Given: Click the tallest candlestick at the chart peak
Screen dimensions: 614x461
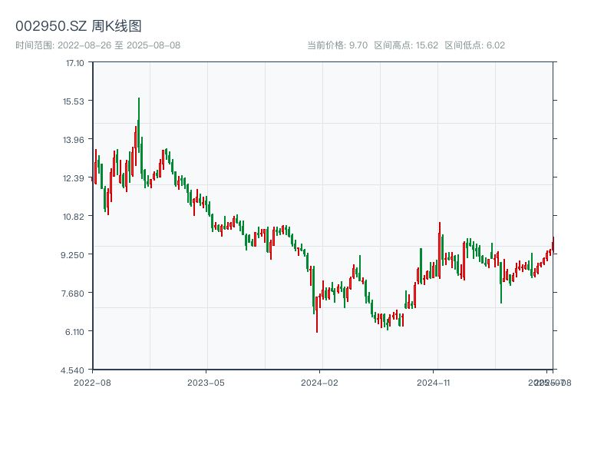Looking at the screenshot, I should [139, 131].
